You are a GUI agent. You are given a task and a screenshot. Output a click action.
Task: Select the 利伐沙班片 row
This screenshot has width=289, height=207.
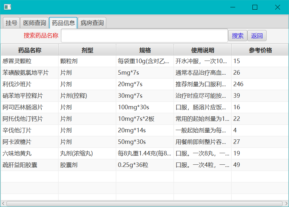click(x=144, y=84)
